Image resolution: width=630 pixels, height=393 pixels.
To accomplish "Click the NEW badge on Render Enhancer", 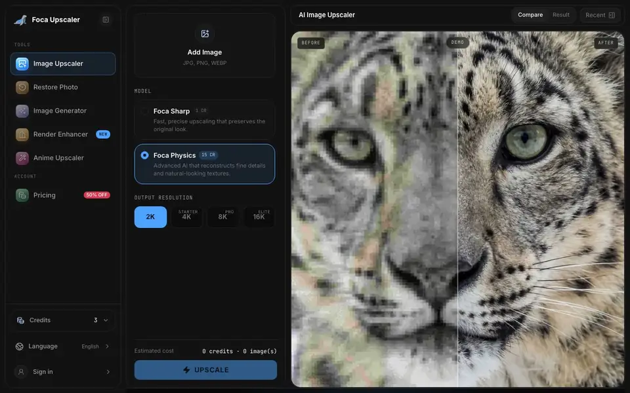I will point(103,134).
